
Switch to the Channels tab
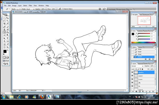pos(140,64)
